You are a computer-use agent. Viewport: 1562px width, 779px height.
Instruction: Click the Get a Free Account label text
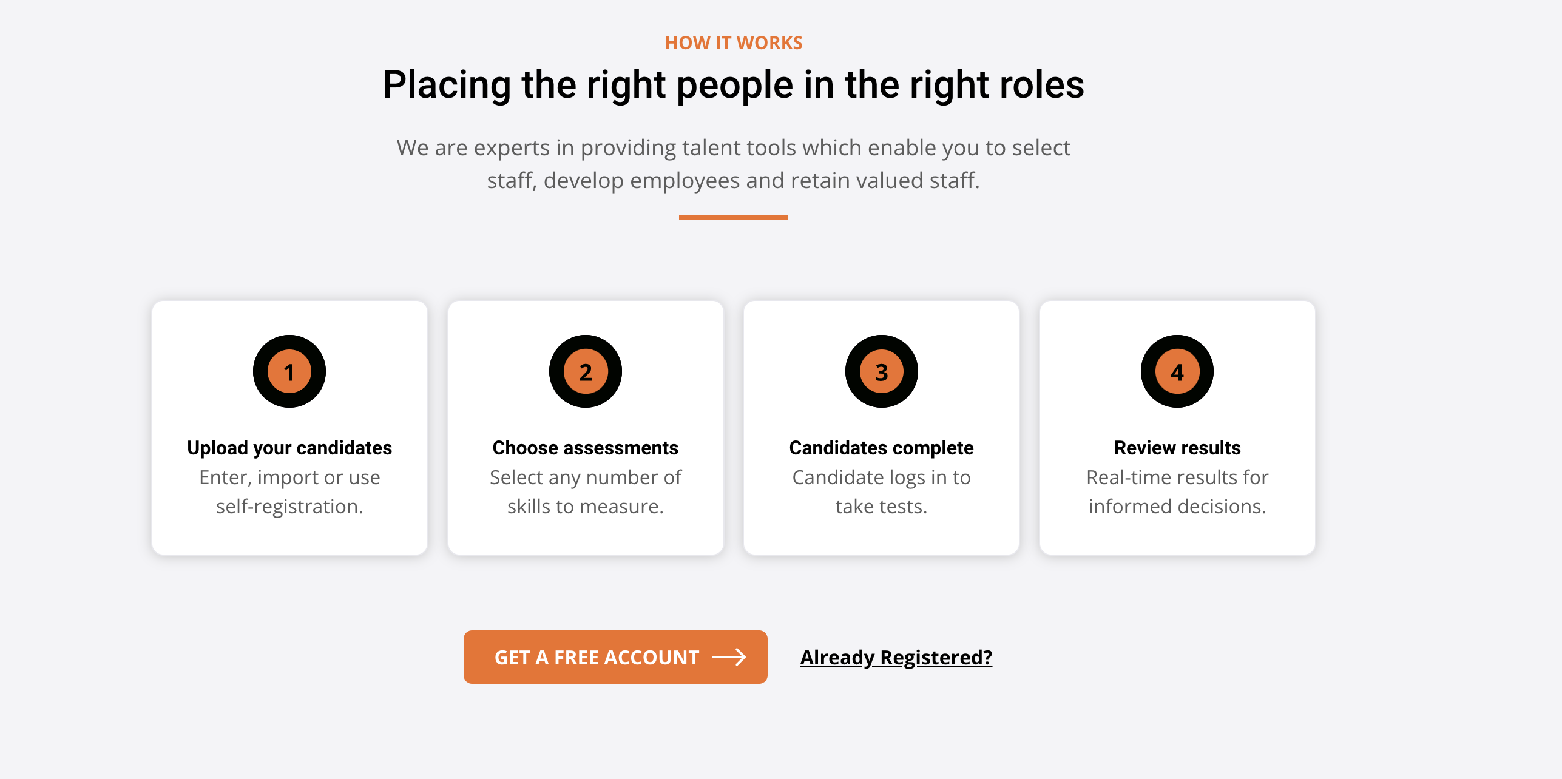point(597,657)
